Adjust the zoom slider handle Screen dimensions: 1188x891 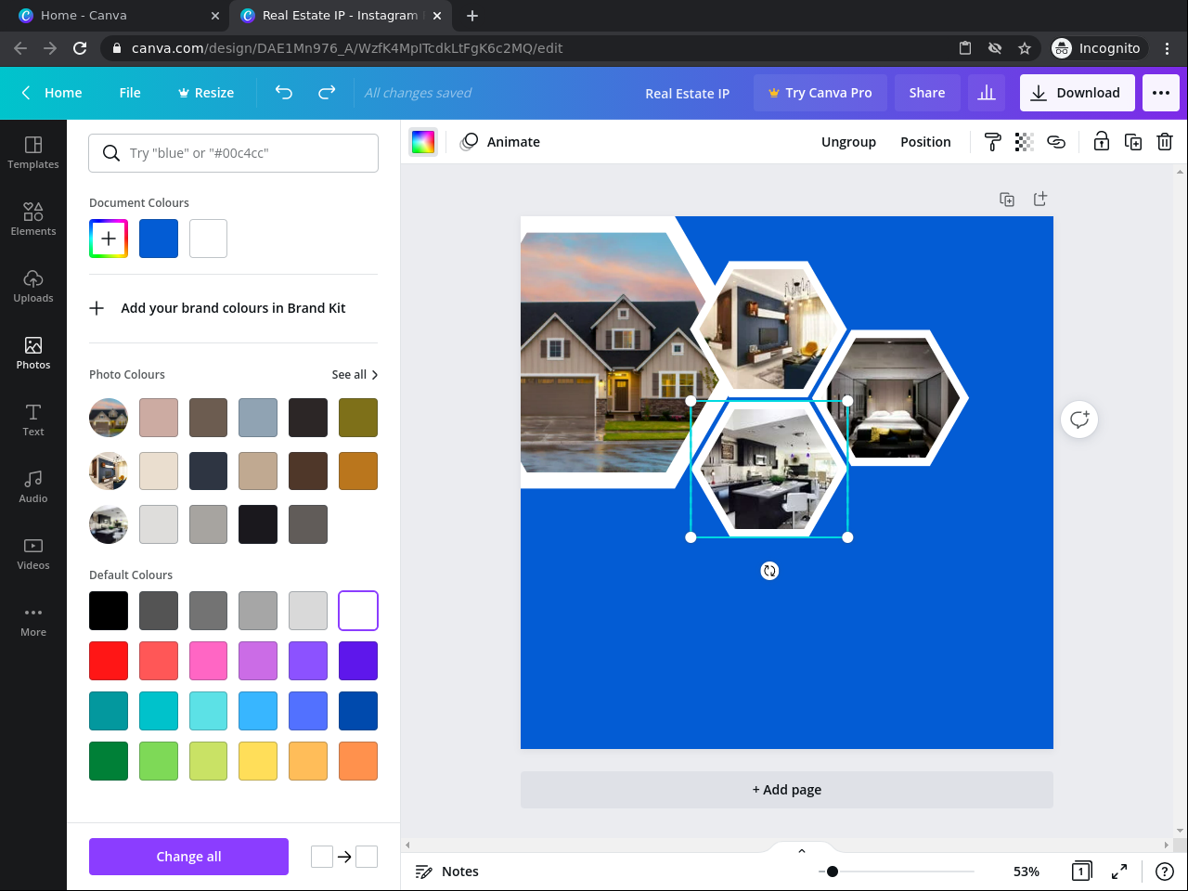833,872
